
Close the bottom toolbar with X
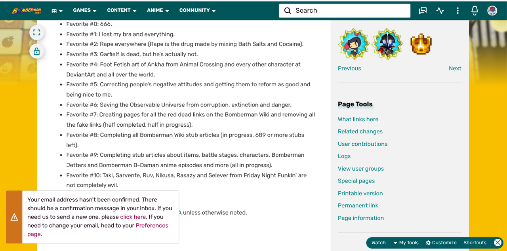498,243
